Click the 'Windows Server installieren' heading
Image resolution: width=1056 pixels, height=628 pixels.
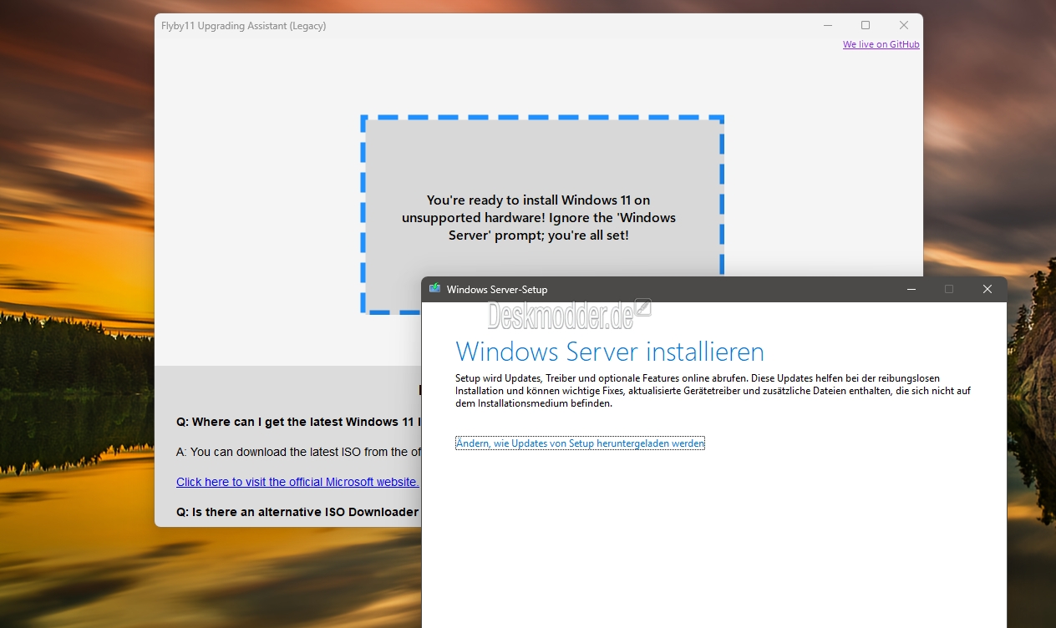pos(610,351)
